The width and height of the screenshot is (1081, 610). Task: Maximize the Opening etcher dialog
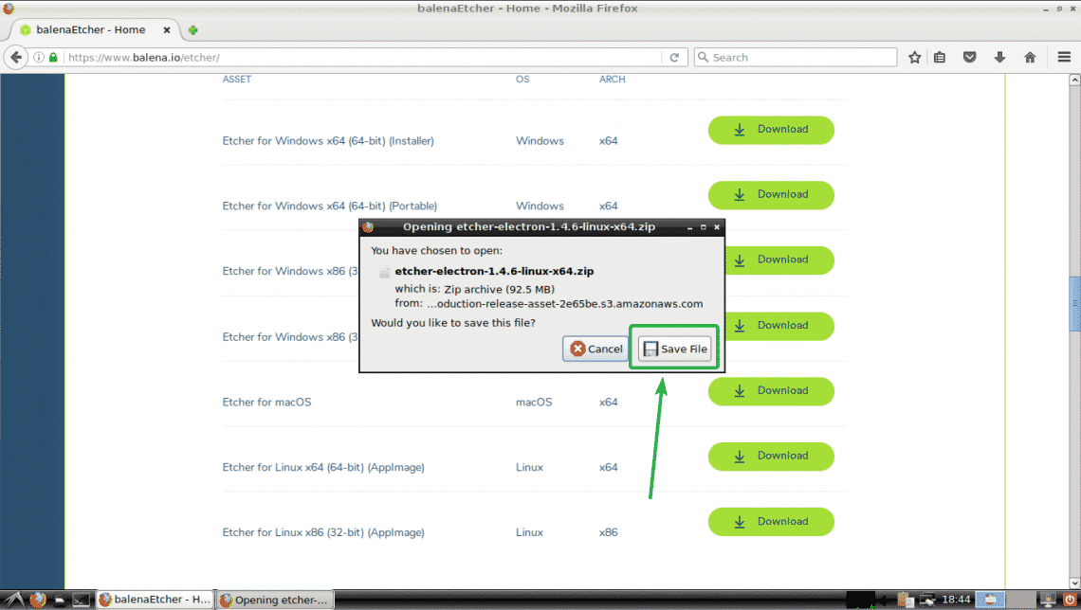pos(704,226)
